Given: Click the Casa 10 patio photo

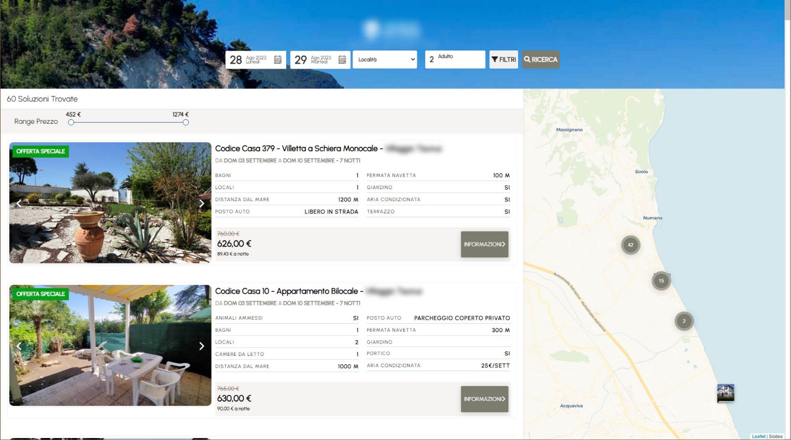Looking at the screenshot, I should (x=110, y=345).
